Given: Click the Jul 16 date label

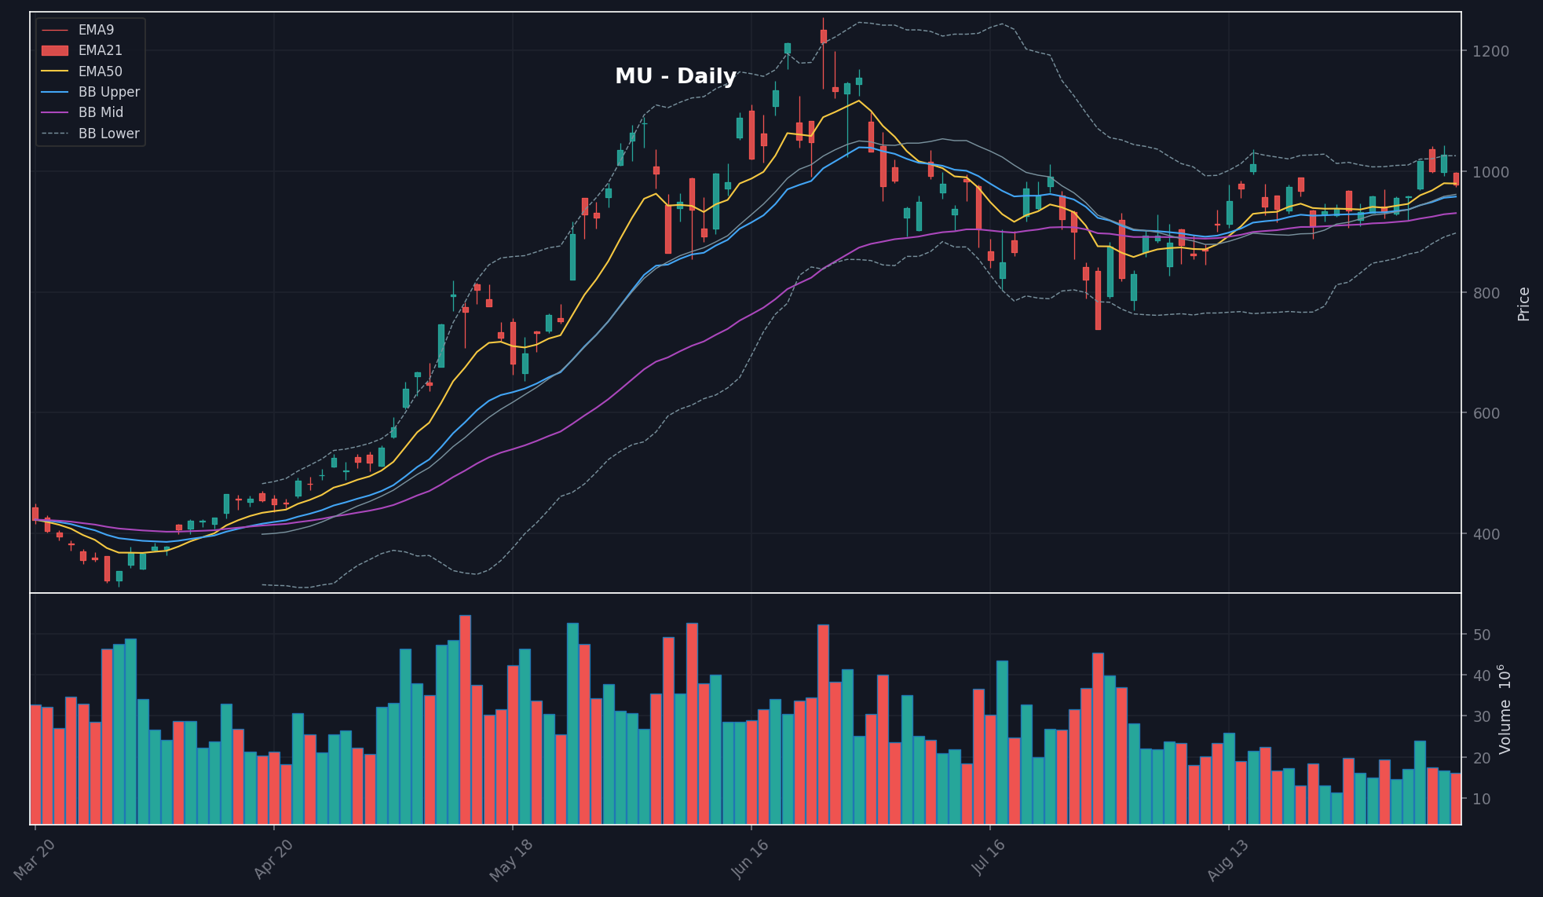Looking at the screenshot, I should 989,860.
